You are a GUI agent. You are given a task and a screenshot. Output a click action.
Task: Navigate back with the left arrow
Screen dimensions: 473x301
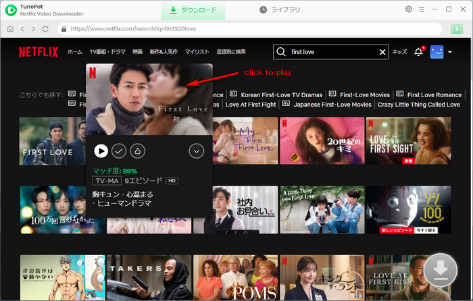click(x=22, y=29)
